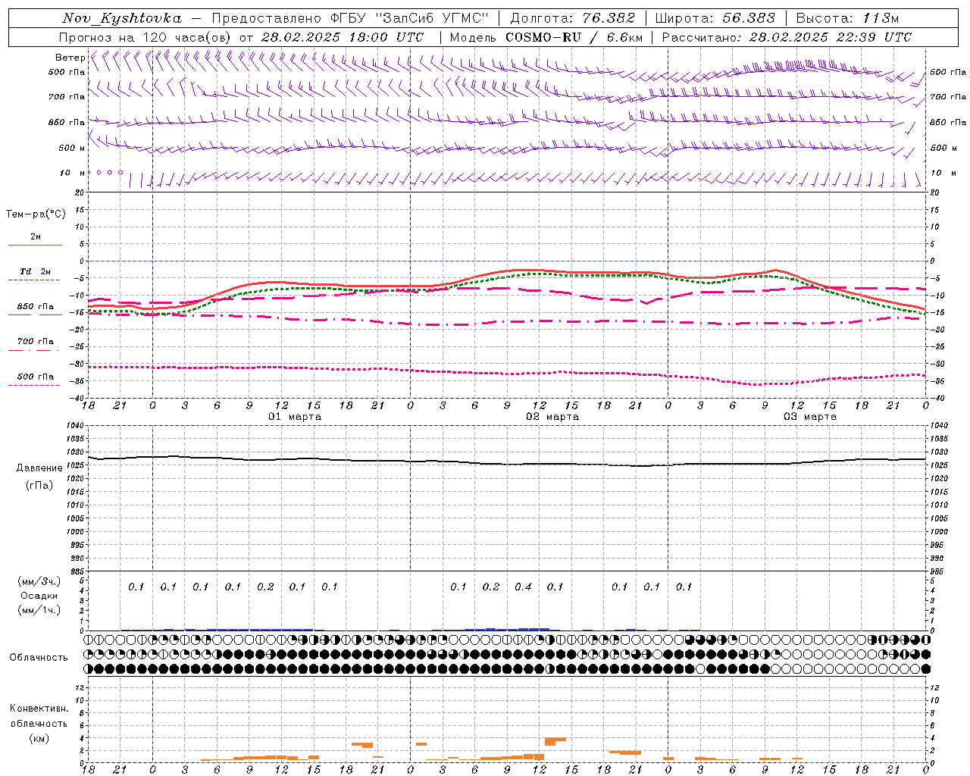Image resolution: width=970 pixels, height=776 pixels.
Task: Click the 'Осадки' precipitation label
Action: click(39, 596)
